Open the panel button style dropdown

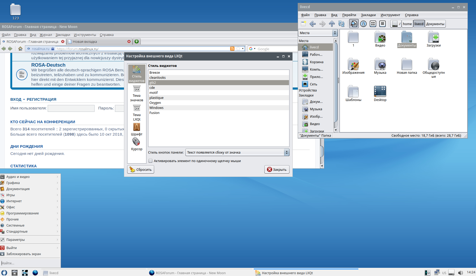pyautogui.click(x=237, y=152)
